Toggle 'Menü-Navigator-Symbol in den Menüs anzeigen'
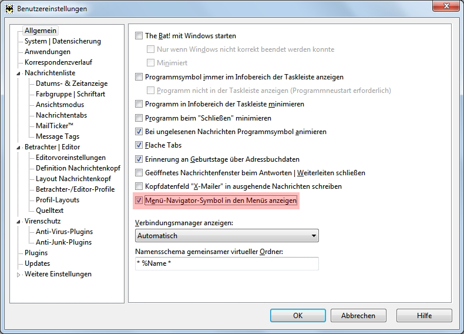Viewport: 464px width, 334px height. coord(139,201)
